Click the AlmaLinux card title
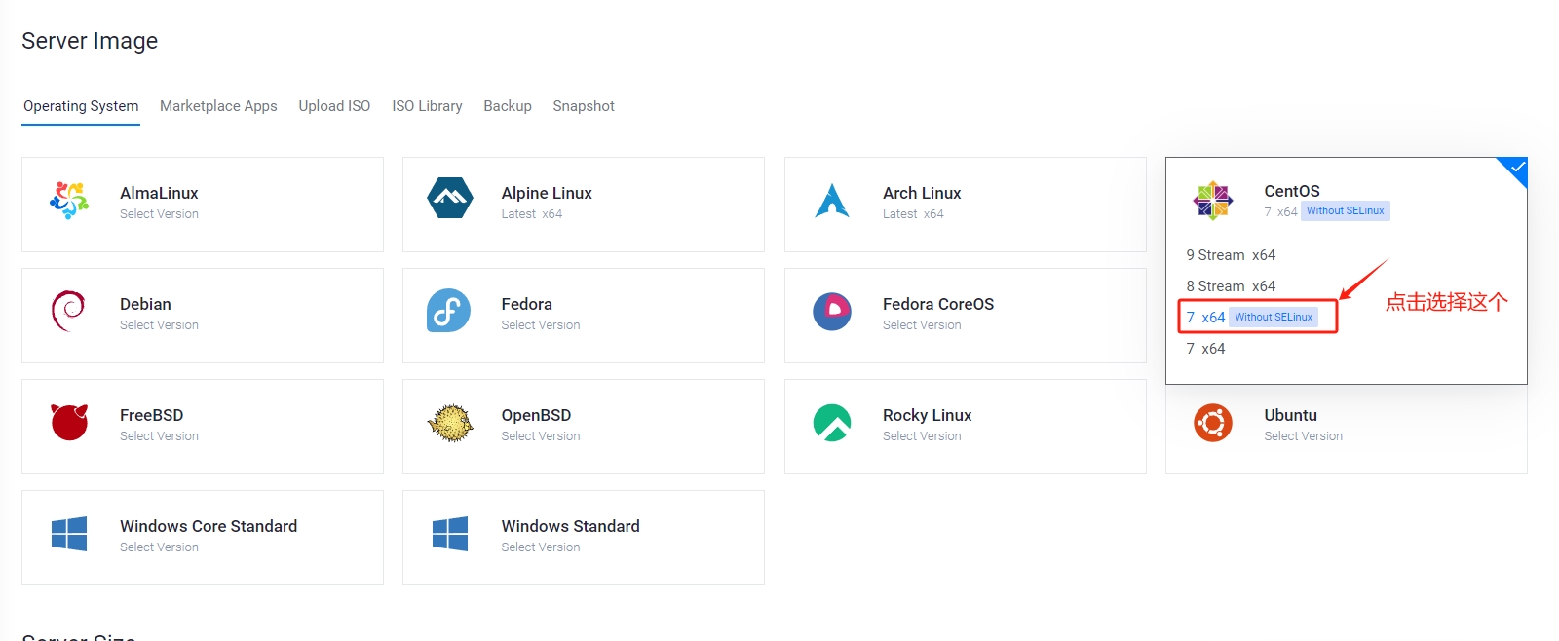Viewport: 1559px width, 641px height. click(159, 193)
